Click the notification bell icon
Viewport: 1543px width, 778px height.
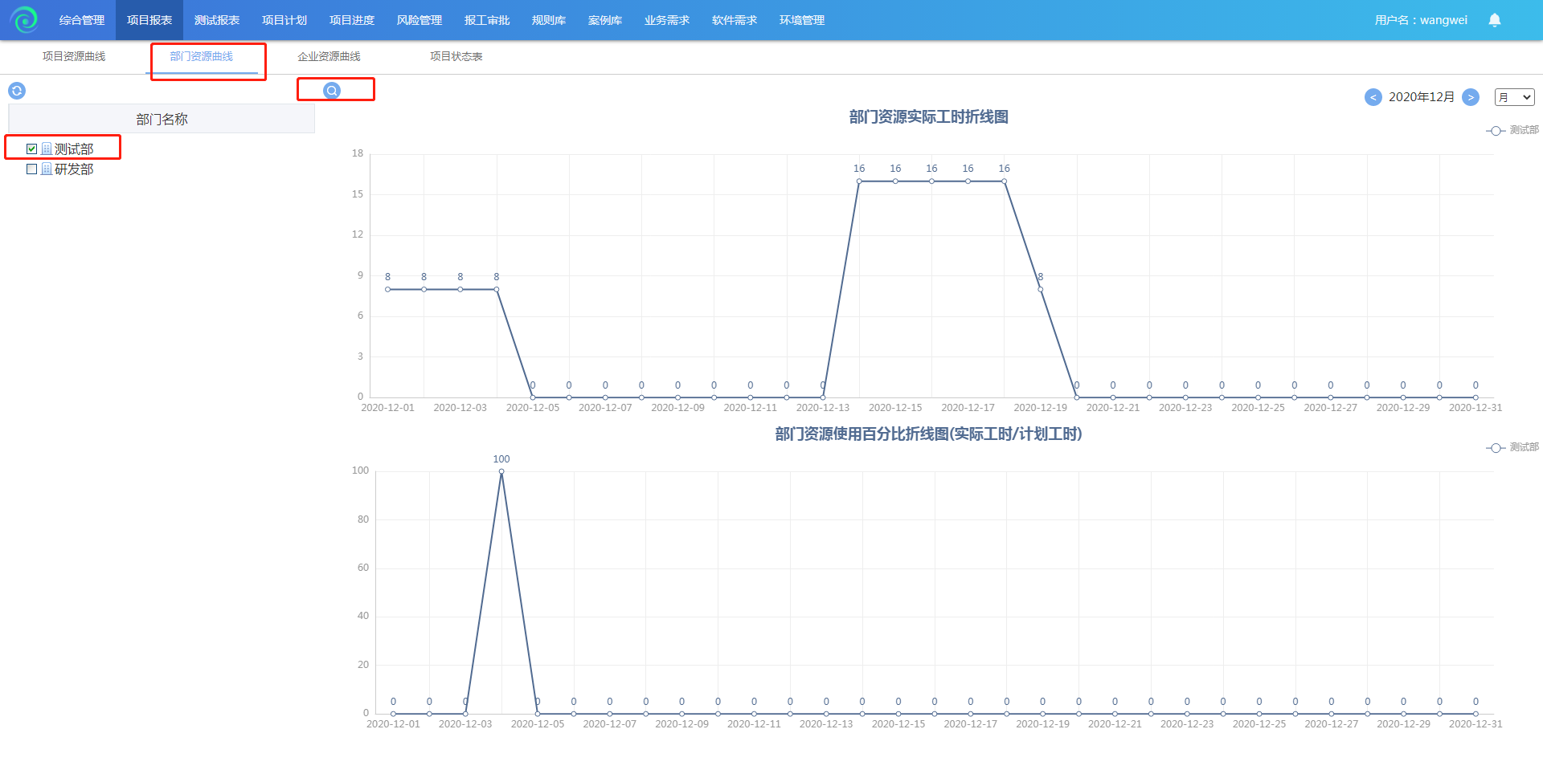point(1494,20)
